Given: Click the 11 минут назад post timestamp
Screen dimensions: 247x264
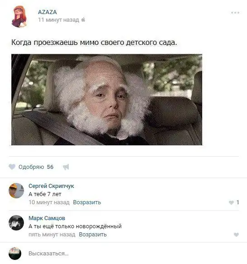Looking at the screenshot, I should [x=58, y=20].
